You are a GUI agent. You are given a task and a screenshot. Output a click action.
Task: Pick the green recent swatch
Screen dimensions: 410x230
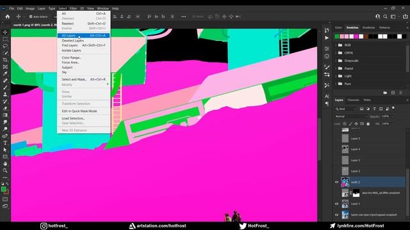[x=337, y=36]
